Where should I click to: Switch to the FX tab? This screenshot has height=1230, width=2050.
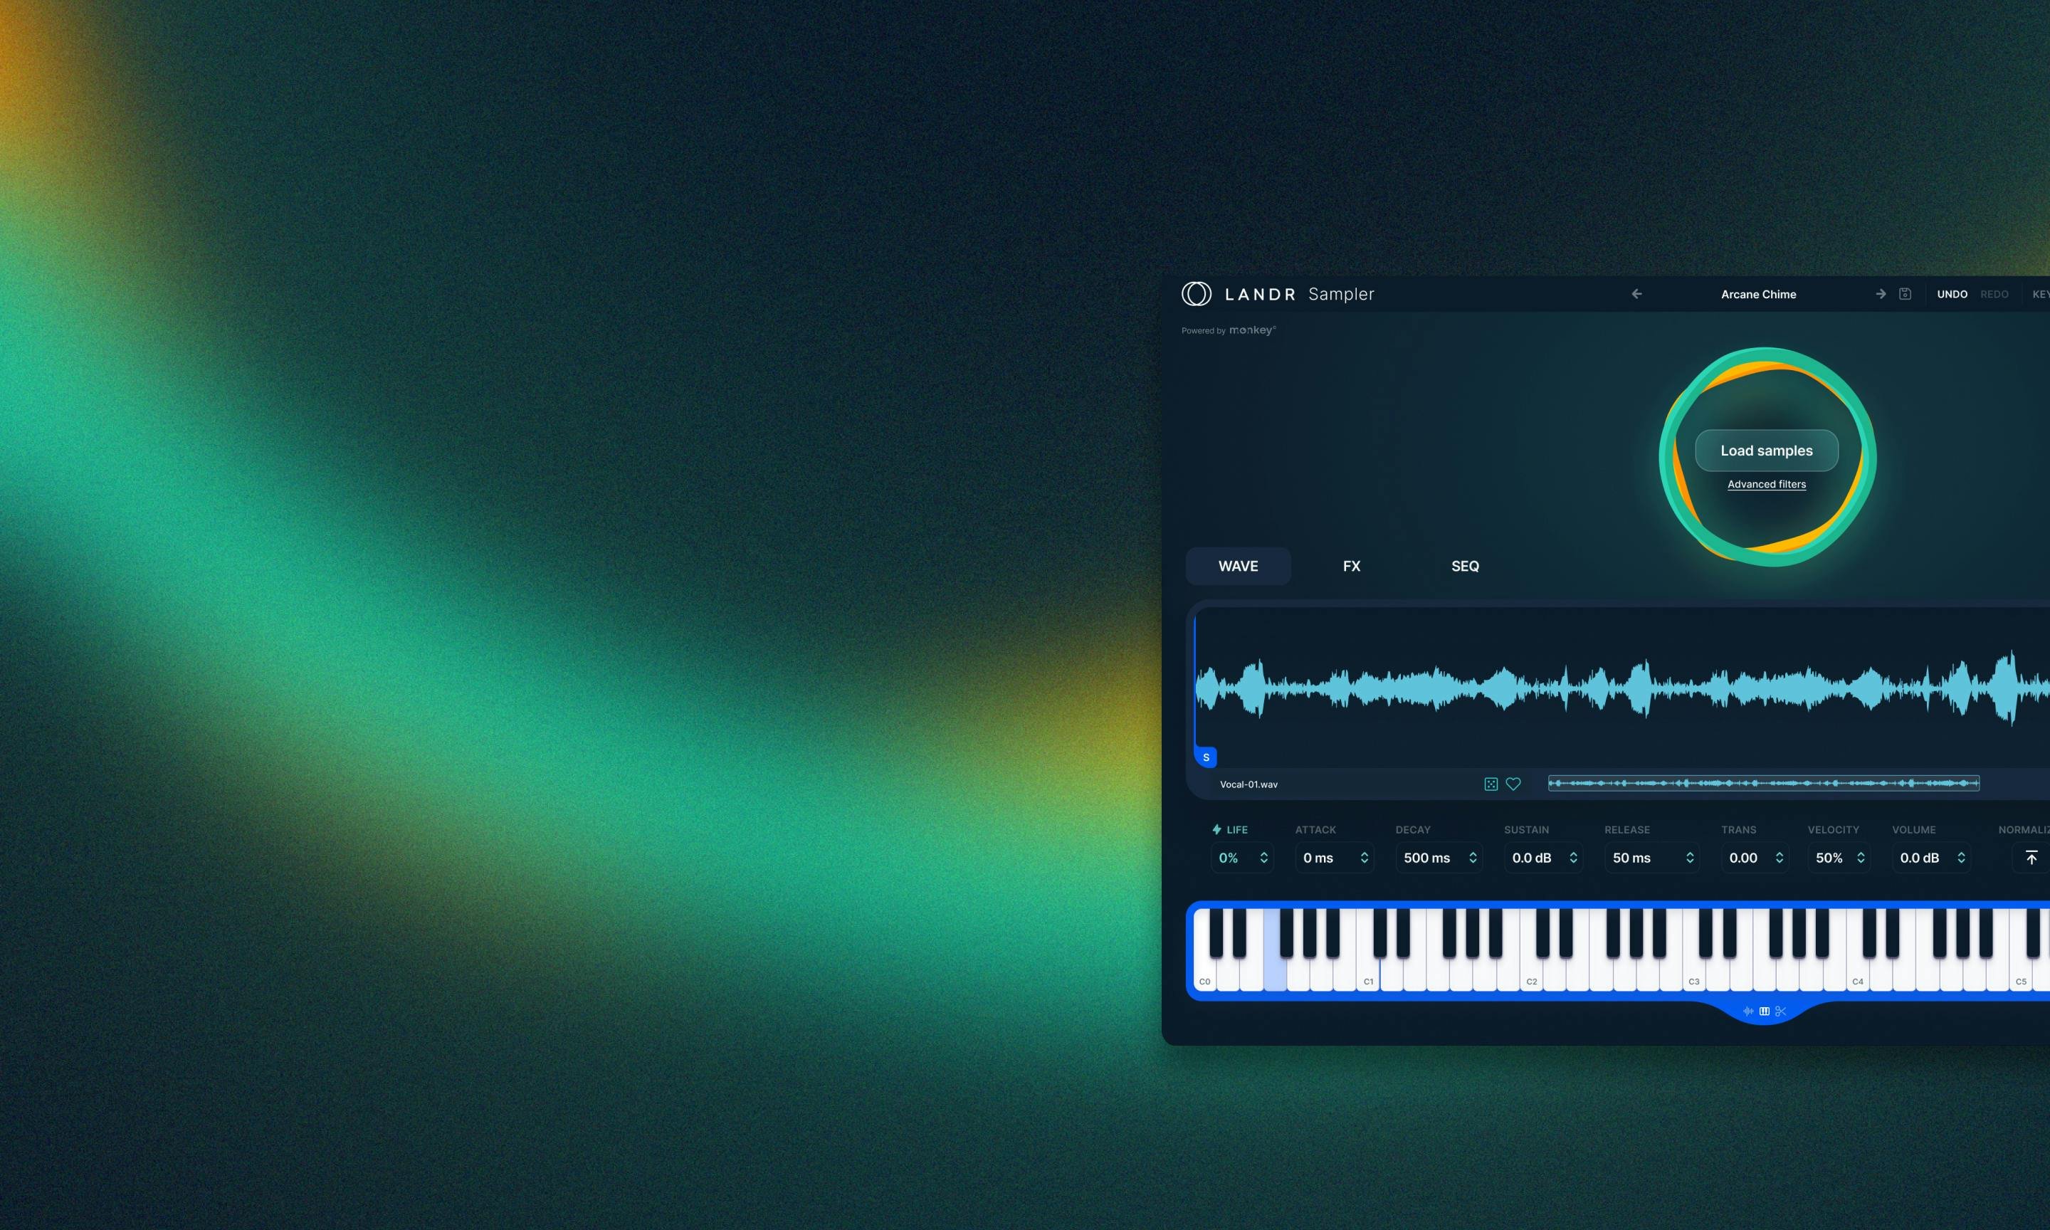[x=1352, y=566]
